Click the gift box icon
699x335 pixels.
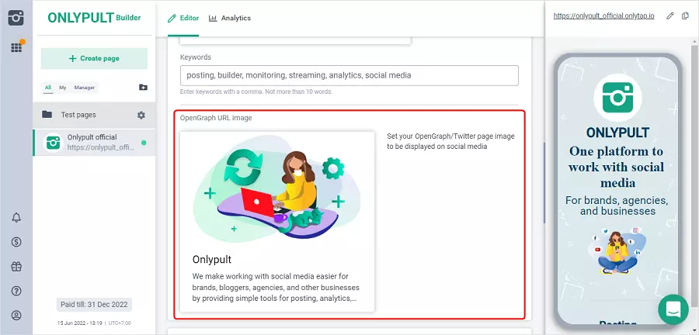click(x=16, y=266)
